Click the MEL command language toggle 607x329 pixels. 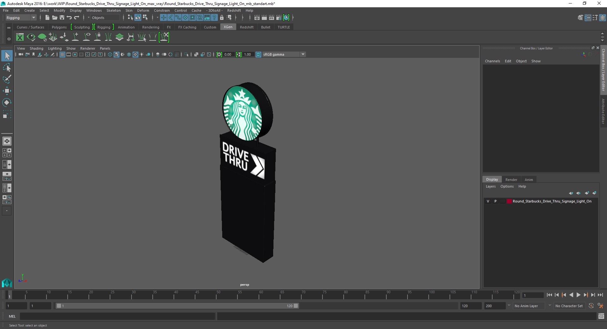tap(12, 316)
